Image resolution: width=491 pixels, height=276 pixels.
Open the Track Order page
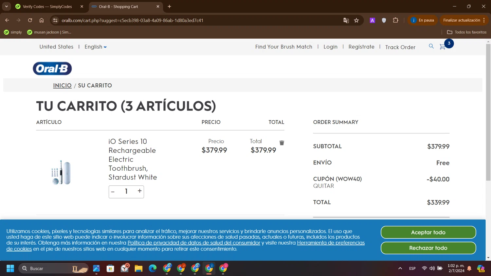point(400,47)
